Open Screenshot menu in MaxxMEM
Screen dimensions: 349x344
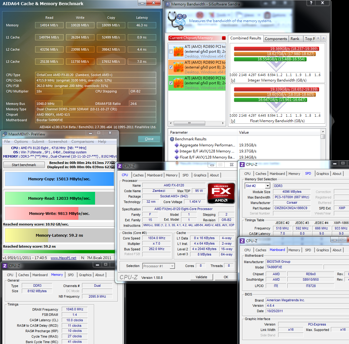pyautogui.click(x=58, y=142)
